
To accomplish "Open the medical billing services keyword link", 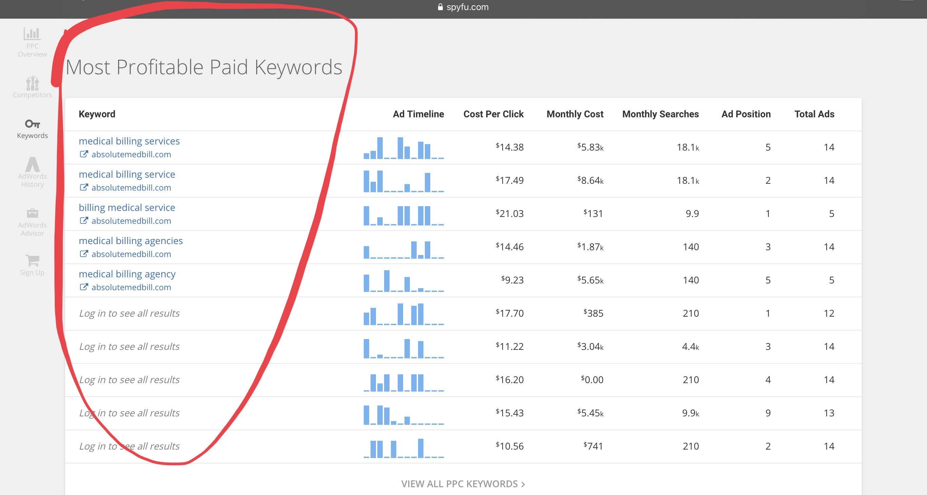I will click(x=129, y=141).
